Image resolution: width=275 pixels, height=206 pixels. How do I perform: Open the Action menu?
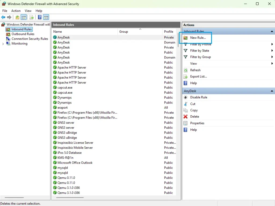[16, 11]
